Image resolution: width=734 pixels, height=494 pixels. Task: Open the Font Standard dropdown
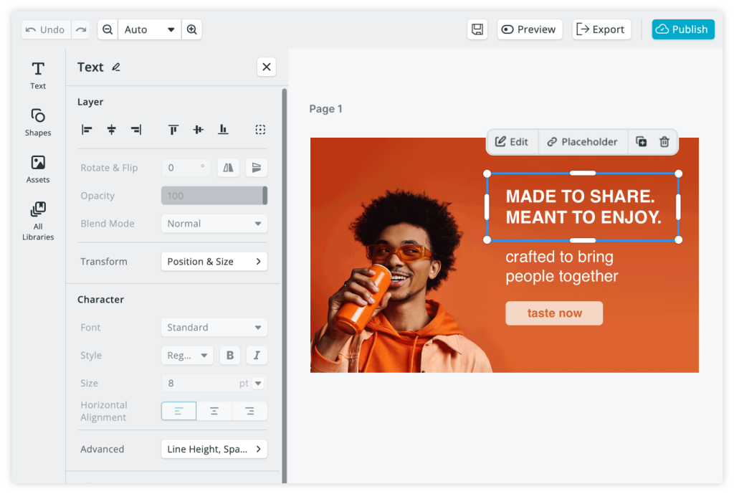click(214, 328)
